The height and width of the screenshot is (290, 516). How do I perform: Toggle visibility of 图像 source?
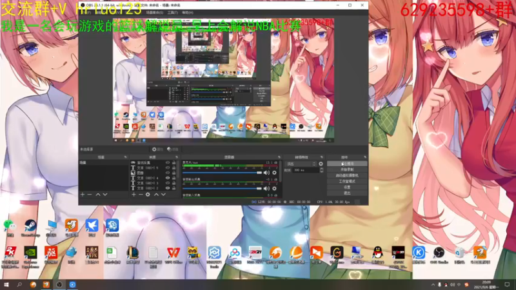pos(168,173)
